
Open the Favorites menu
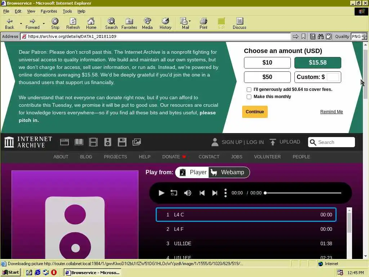[x=49, y=11]
